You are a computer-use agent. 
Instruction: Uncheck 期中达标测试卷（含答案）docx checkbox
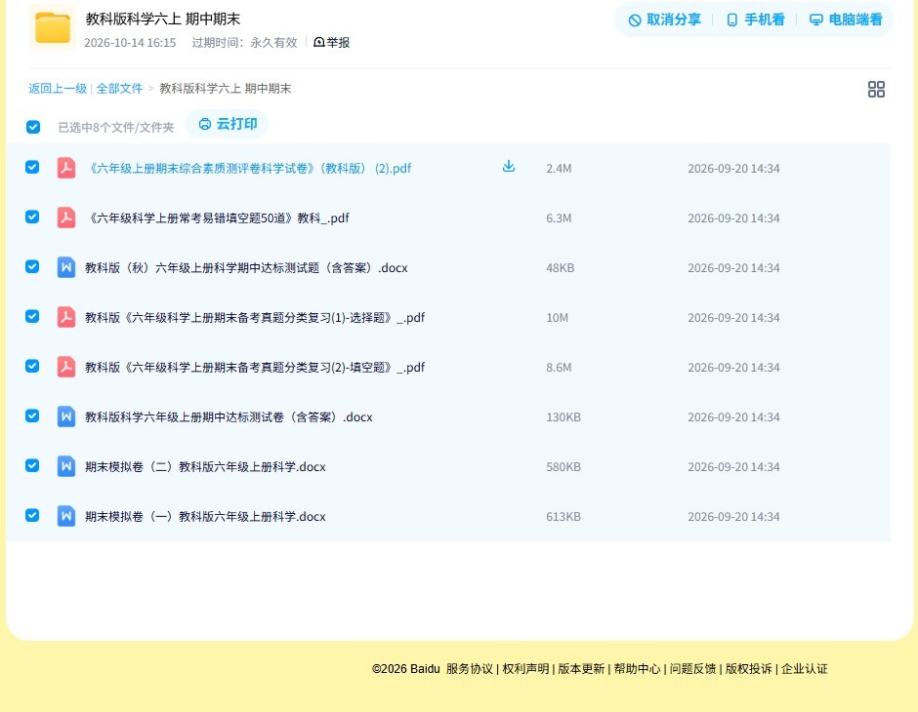(x=32, y=415)
